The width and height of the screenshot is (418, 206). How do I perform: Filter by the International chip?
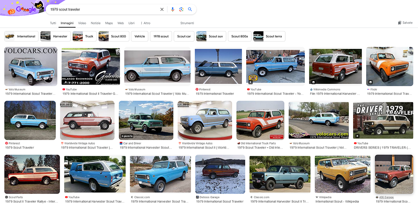click(x=21, y=36)
